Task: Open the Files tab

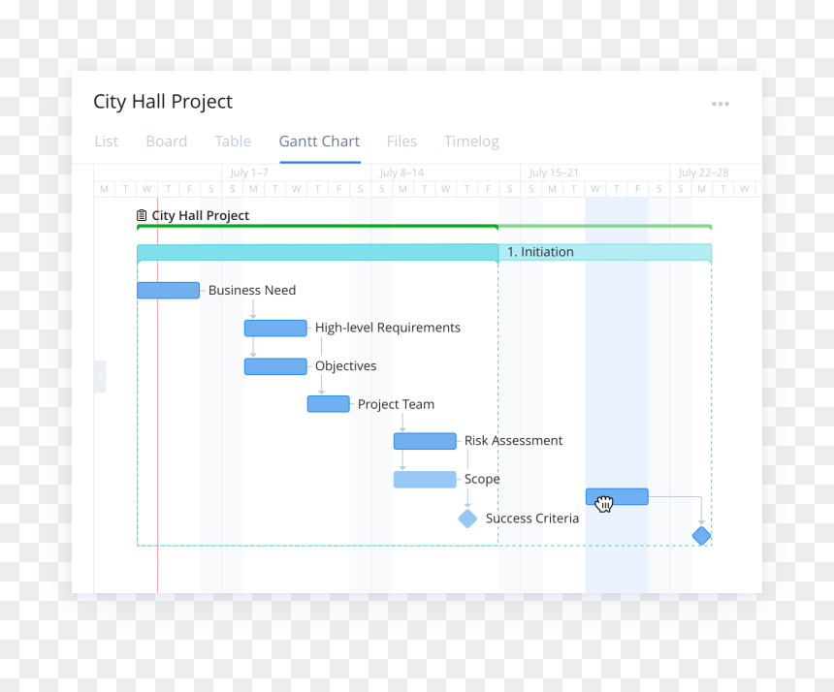Action: pos(401,142)
